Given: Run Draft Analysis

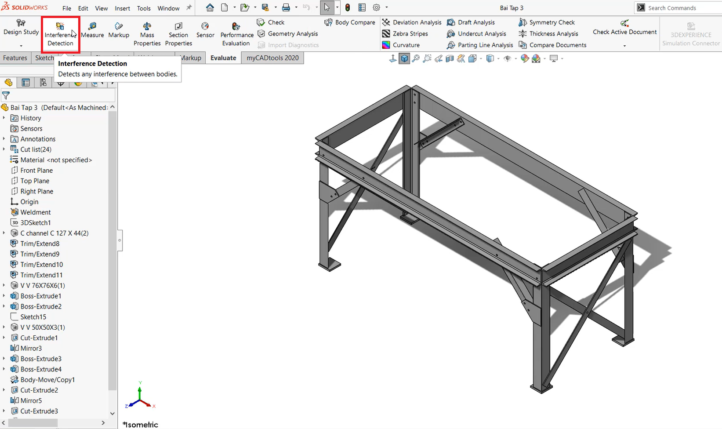Looking at the screenshot, I should pos(471,22).
